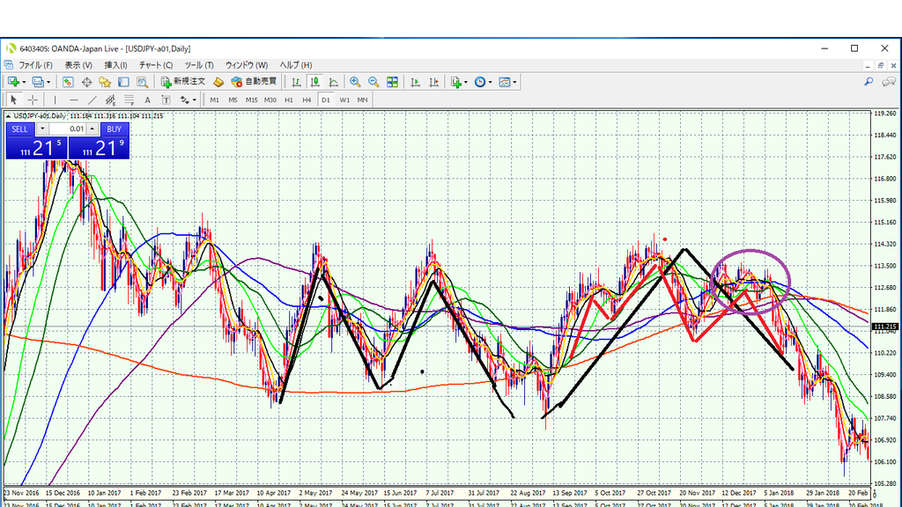
Task: Select the vertical line drawing tool
Action: [55, 100]
